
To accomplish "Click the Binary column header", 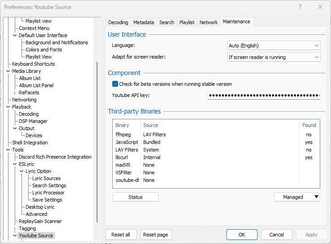I will point(127,125).
